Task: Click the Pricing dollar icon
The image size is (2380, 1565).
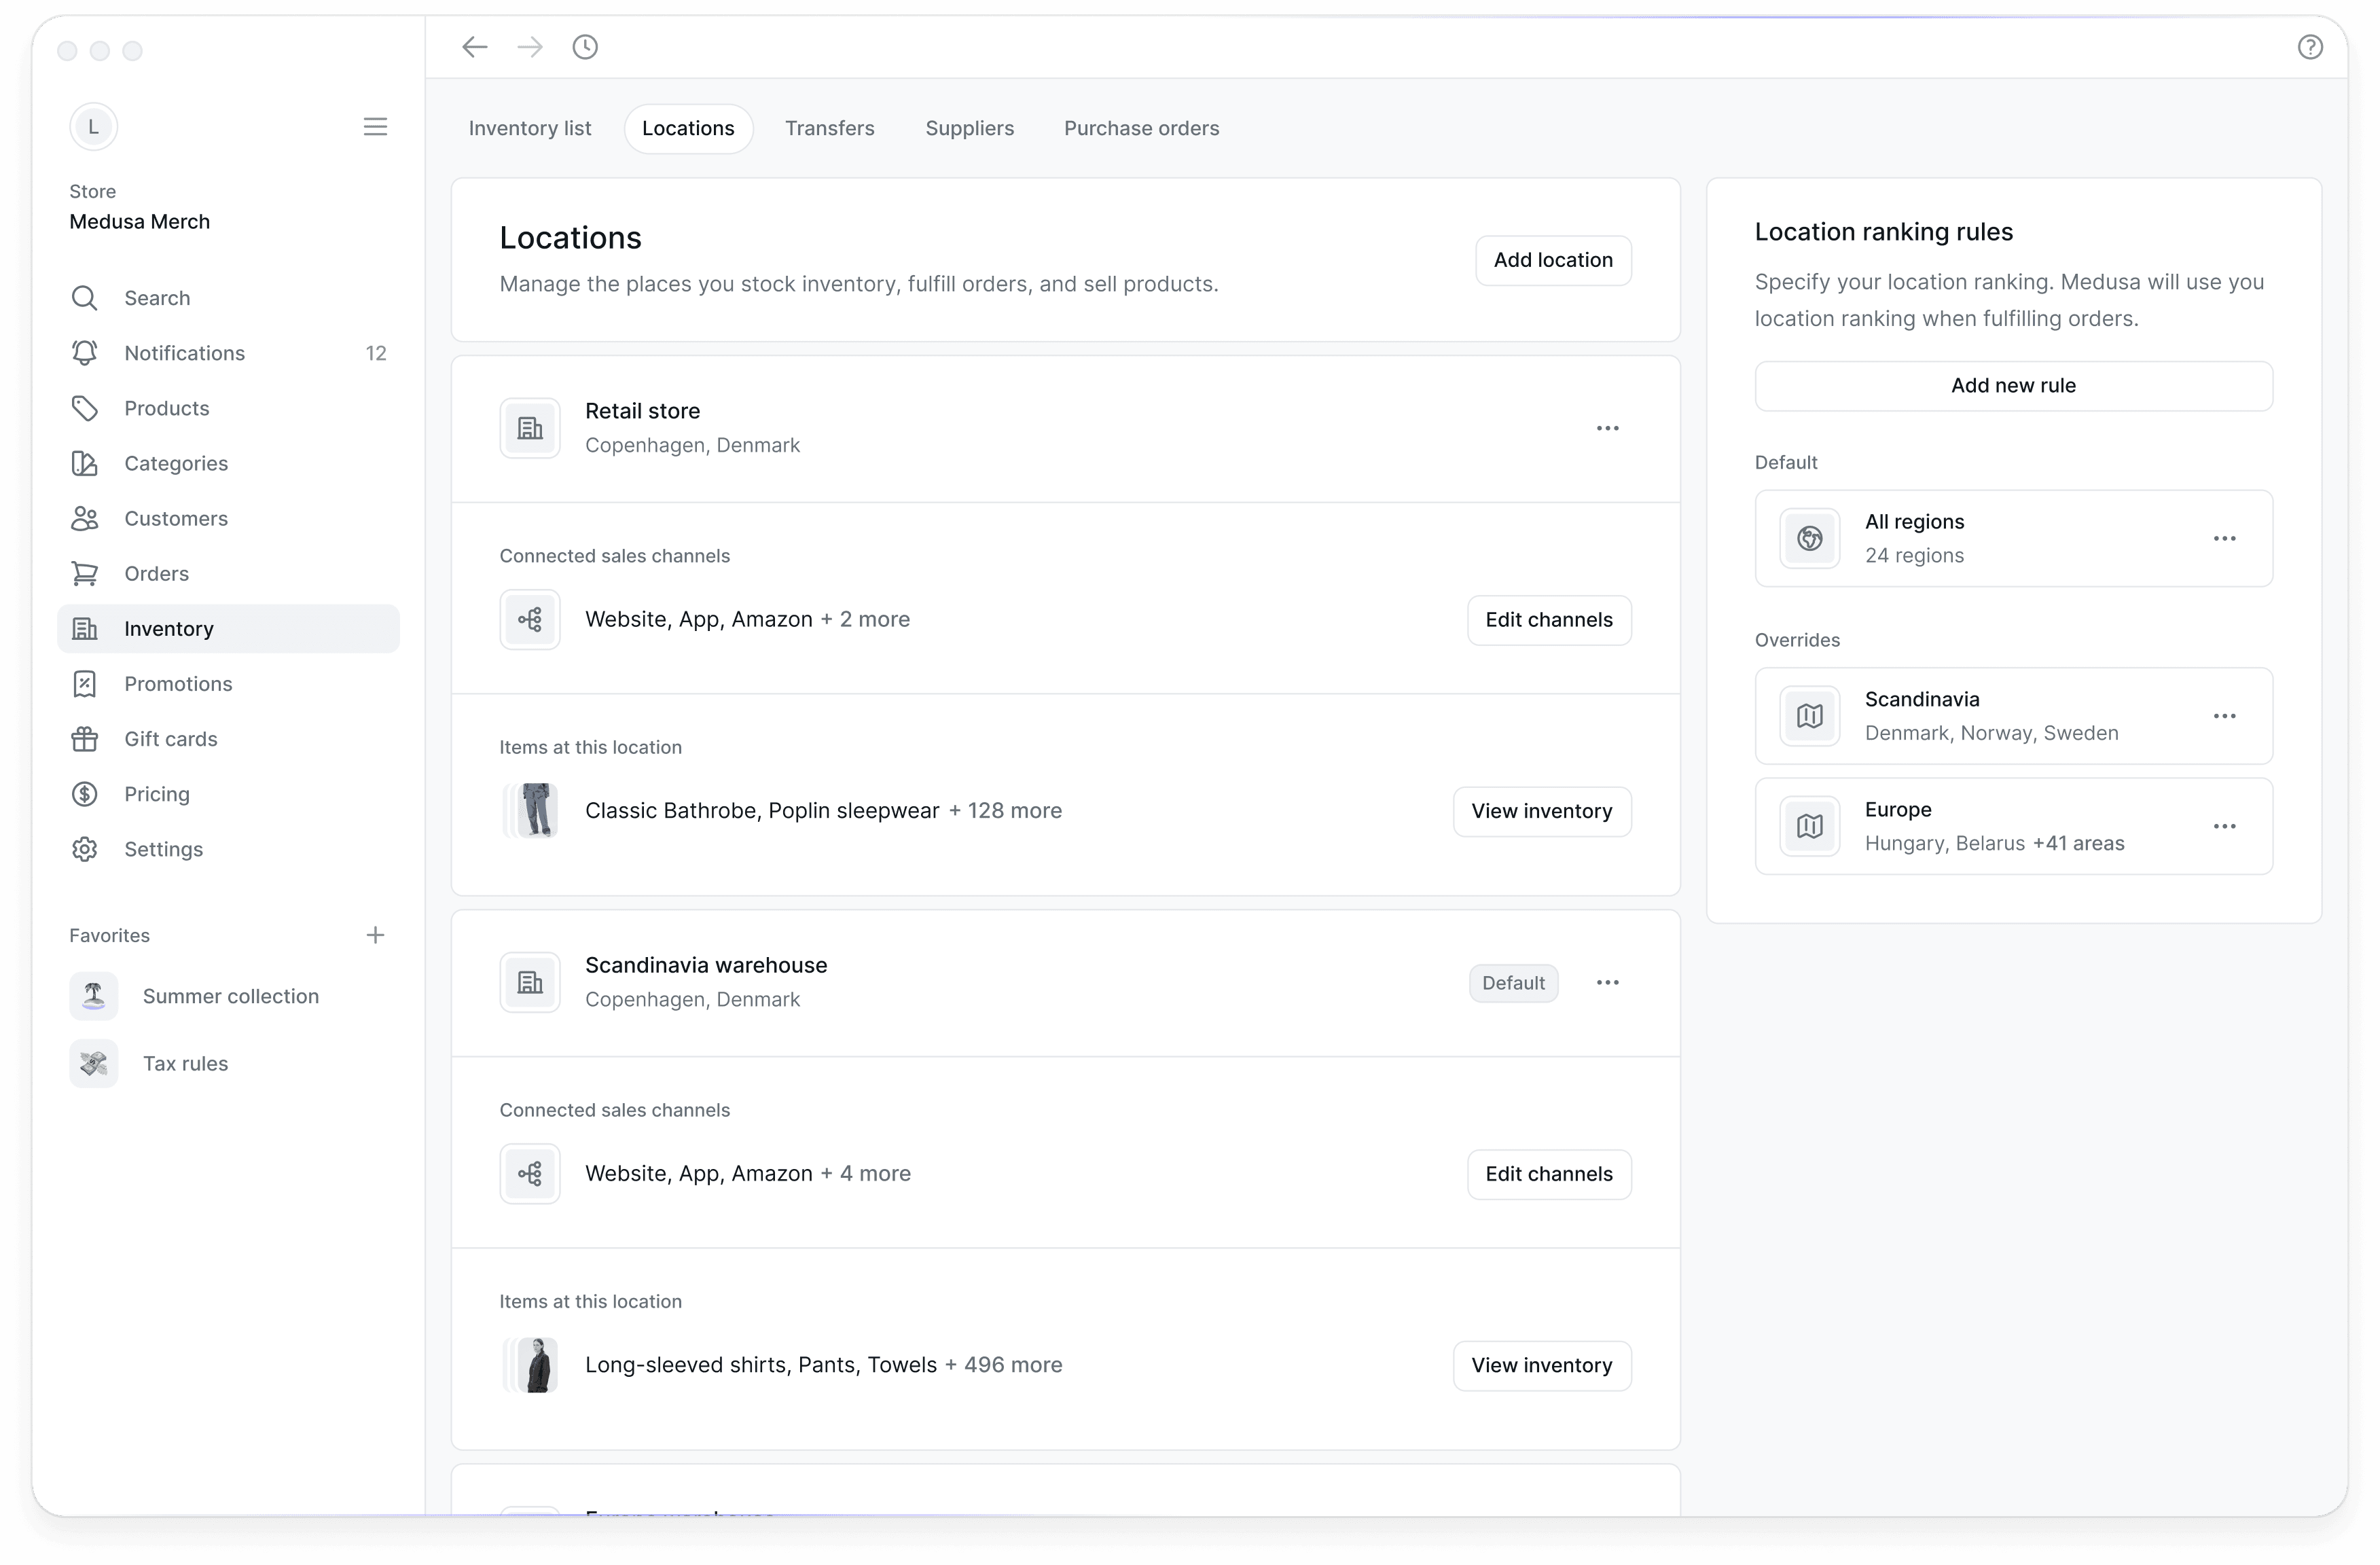Action: tap(84, 793)
